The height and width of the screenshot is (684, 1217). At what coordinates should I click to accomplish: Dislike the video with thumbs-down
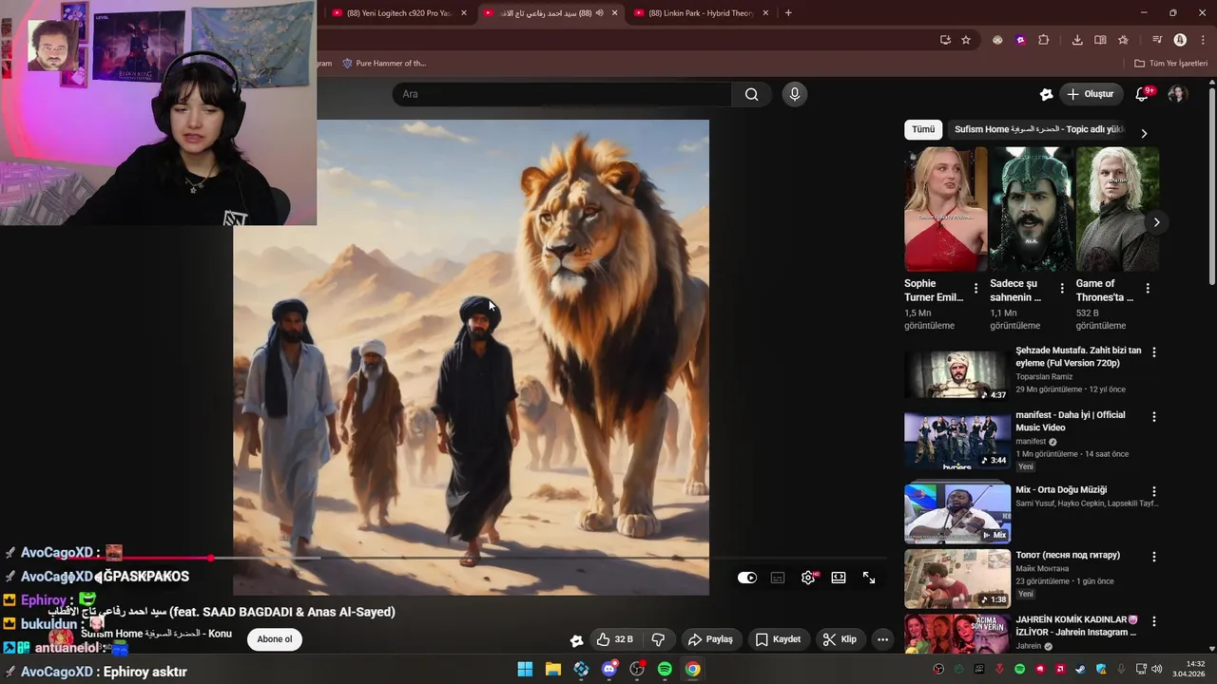click(x=658, y=639)
